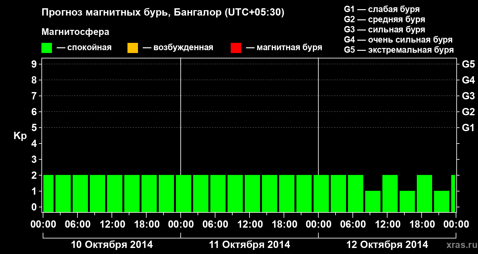Click the G2 right-axis label
This screenshot has width=478, height=254.
pos(468,112)
